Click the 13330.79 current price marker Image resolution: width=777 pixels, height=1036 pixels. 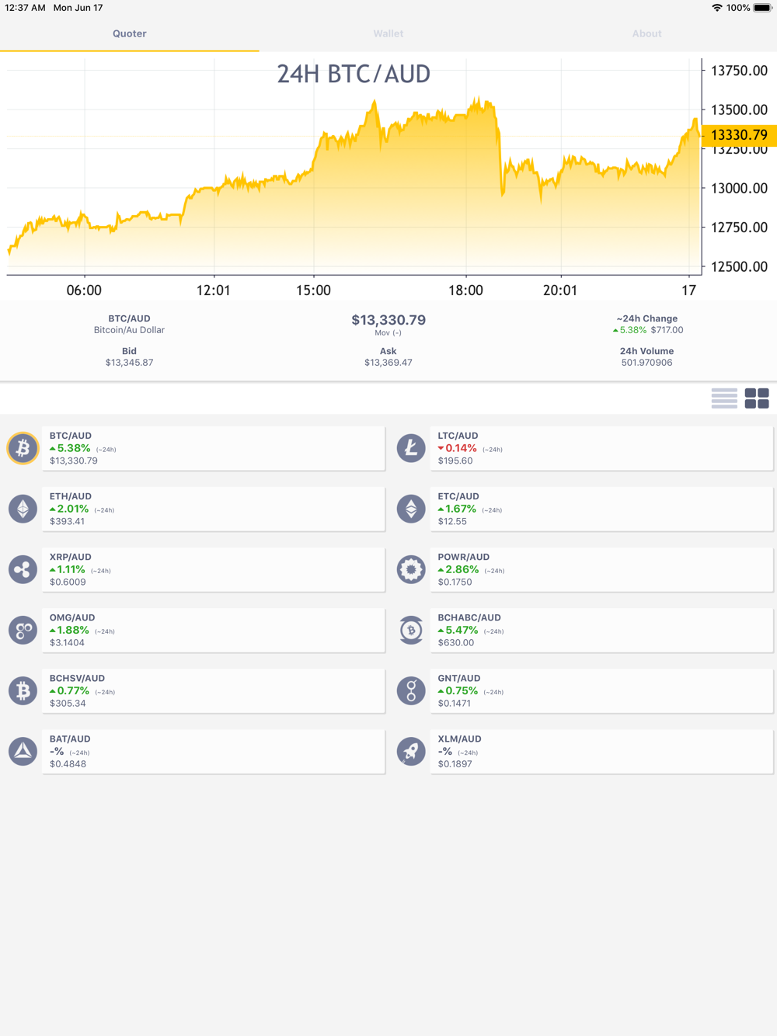click(738, 135)
